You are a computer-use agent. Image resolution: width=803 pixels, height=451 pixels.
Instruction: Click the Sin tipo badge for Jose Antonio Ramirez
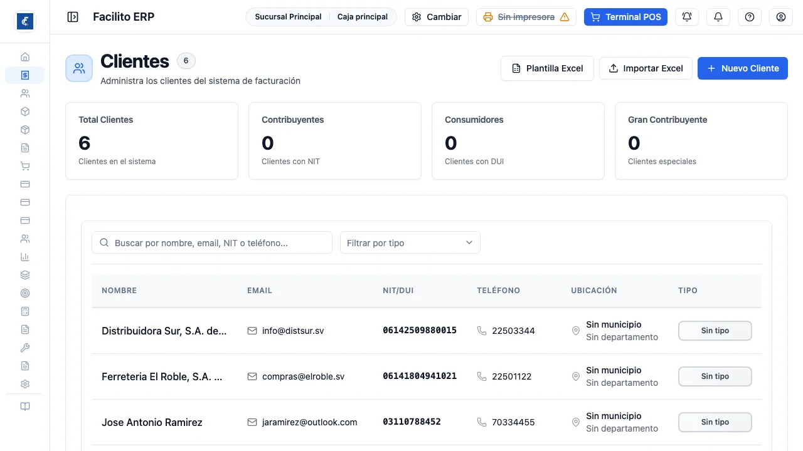715,422
